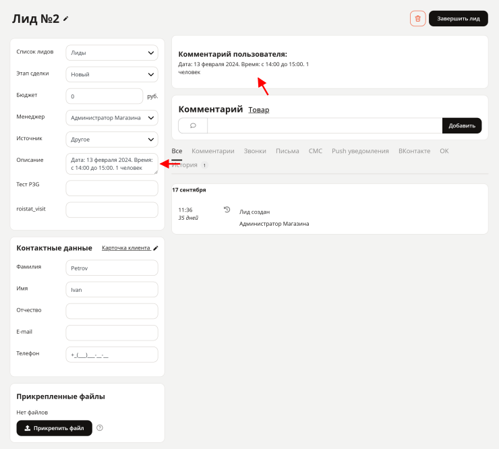The image size is (499, 449).
Task: Click the Завершить лид button
Action: [x=459, y=18]
